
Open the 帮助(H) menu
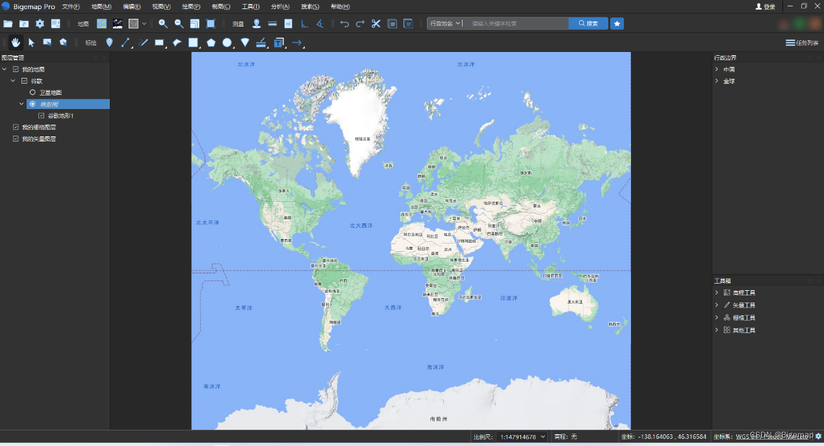(340, 6)
